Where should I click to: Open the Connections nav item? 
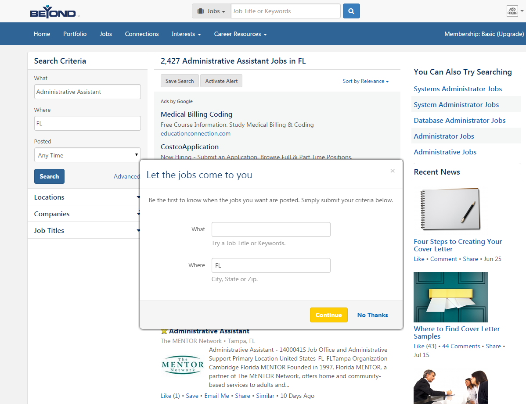click(x=141, y=34)
